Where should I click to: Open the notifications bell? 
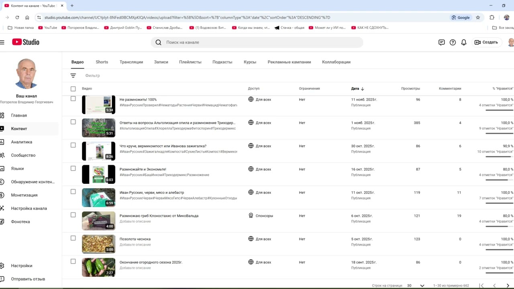click(x=464, y=42)
